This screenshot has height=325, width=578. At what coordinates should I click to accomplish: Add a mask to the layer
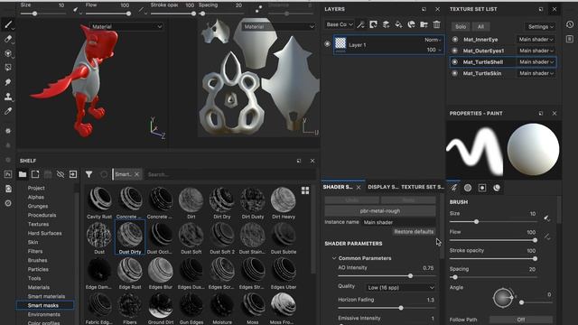tap(373, 24)
